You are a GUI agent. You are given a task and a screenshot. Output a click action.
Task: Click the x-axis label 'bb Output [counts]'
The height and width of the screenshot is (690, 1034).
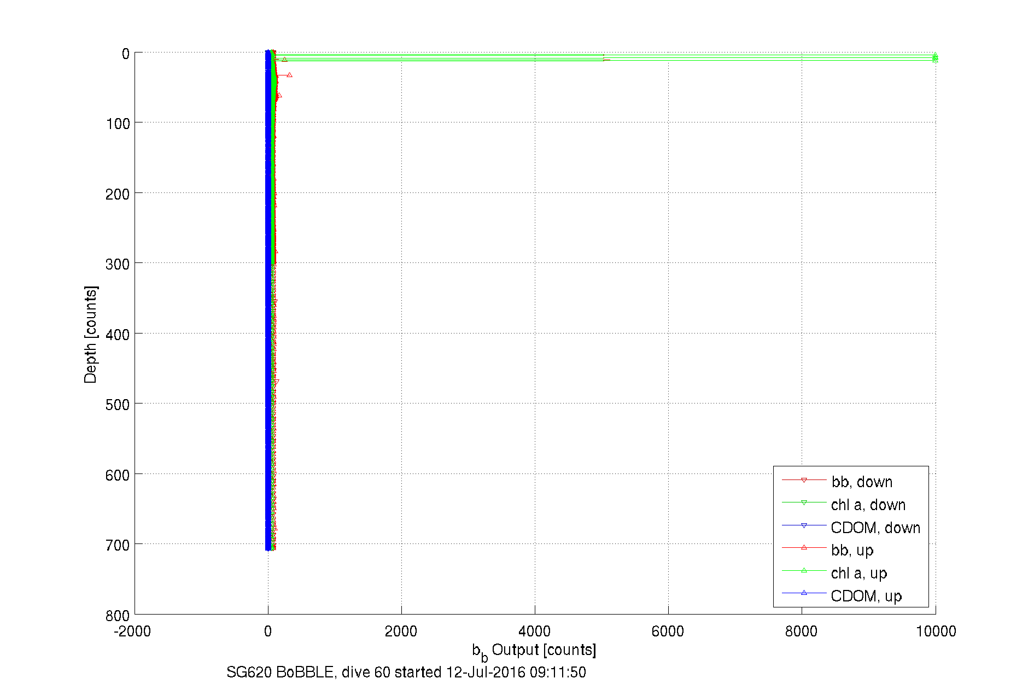click(534, 651)
